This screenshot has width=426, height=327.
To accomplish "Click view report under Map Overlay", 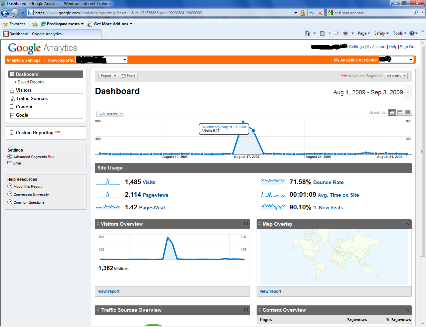I will click(x=271, y=291).
